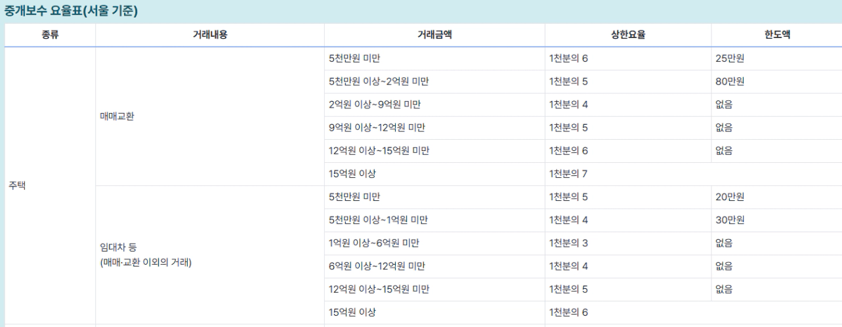Click the 상한요율 column header
842x327 pixels.
pos(628,35)
